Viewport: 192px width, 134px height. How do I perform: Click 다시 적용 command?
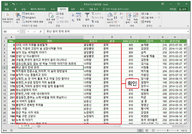click(x=98, y=18)
